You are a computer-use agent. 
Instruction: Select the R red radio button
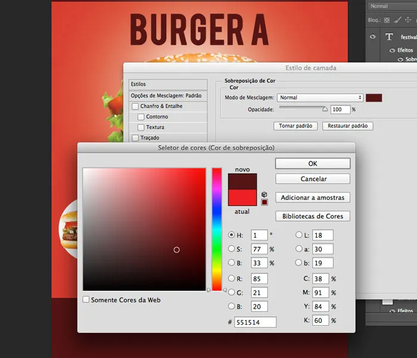[231, 278]
